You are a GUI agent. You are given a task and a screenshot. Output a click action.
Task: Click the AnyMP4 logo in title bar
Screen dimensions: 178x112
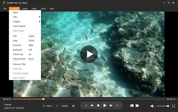tap(4, 3)
